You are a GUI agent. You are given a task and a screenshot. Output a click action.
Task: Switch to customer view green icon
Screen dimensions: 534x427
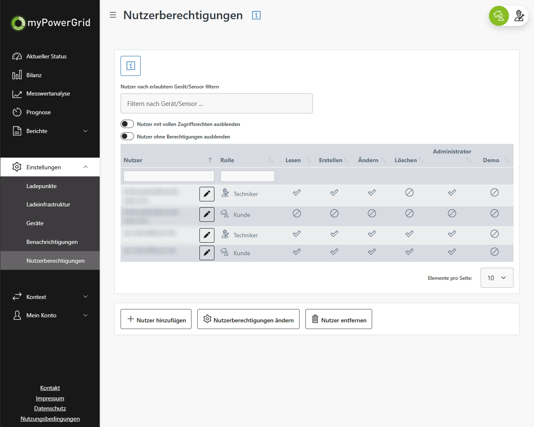pos(499,16)
